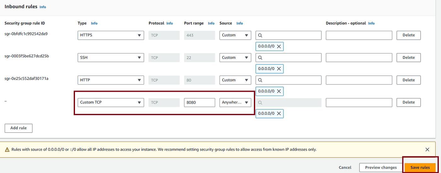Open Info link beside Description - optional
The height and width of the screenshot is (173, 441).
371,23
